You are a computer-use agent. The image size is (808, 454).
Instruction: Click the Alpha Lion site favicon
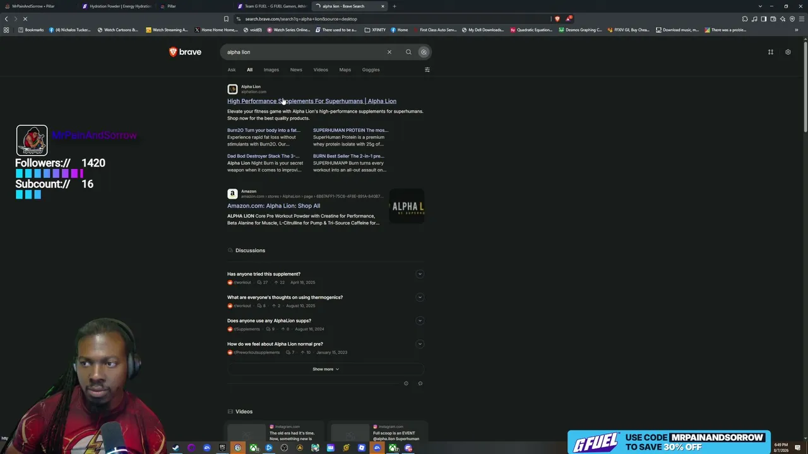pos(232,89)
